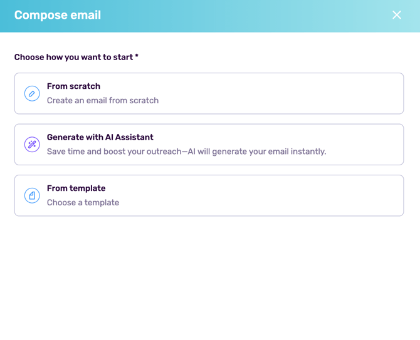This screenshot has width=420, height=340.
Task: Click the gradient header bar of the dialog
Action: (x=251, y=15)
